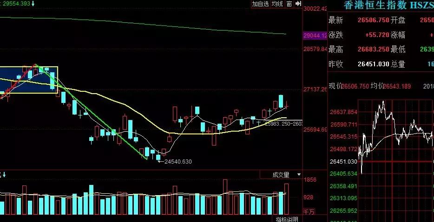Click the 开盘 label
The width and height of the screenshot is (434, 222).
pos(398,20)
